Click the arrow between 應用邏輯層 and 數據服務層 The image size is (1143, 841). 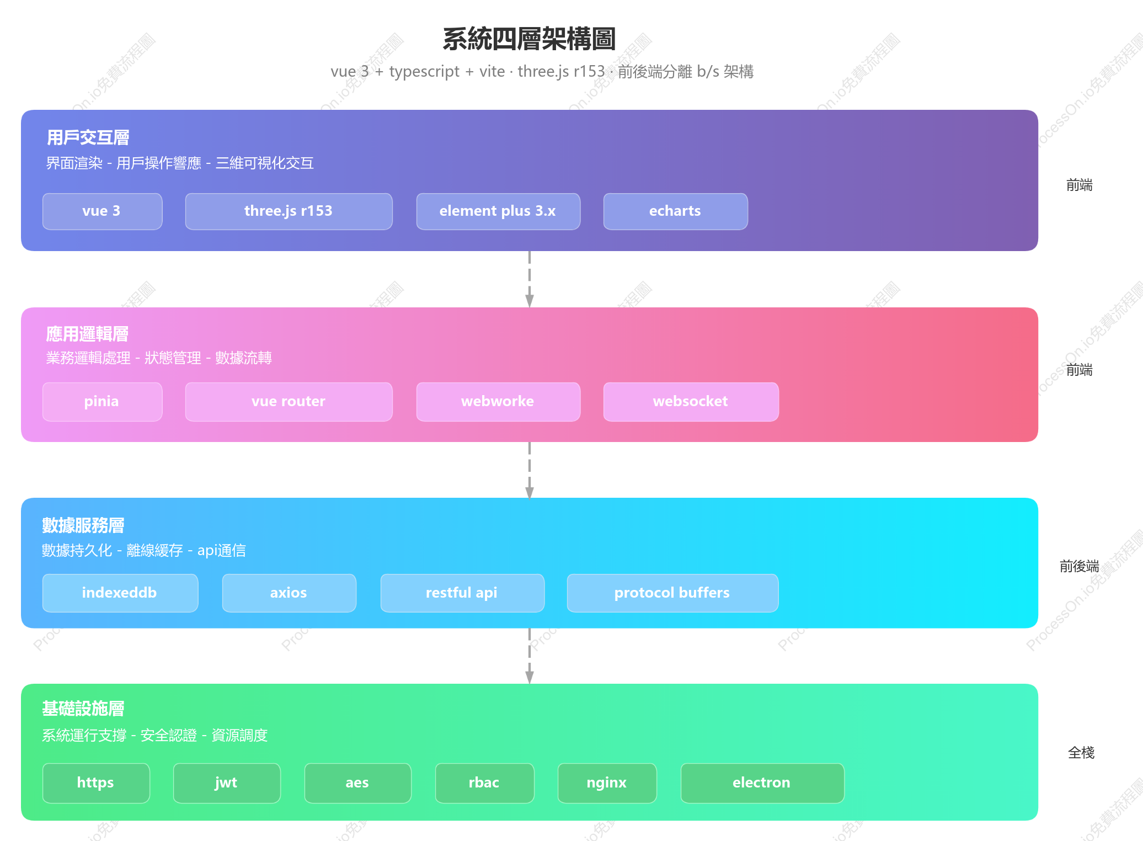click(529, 470)
